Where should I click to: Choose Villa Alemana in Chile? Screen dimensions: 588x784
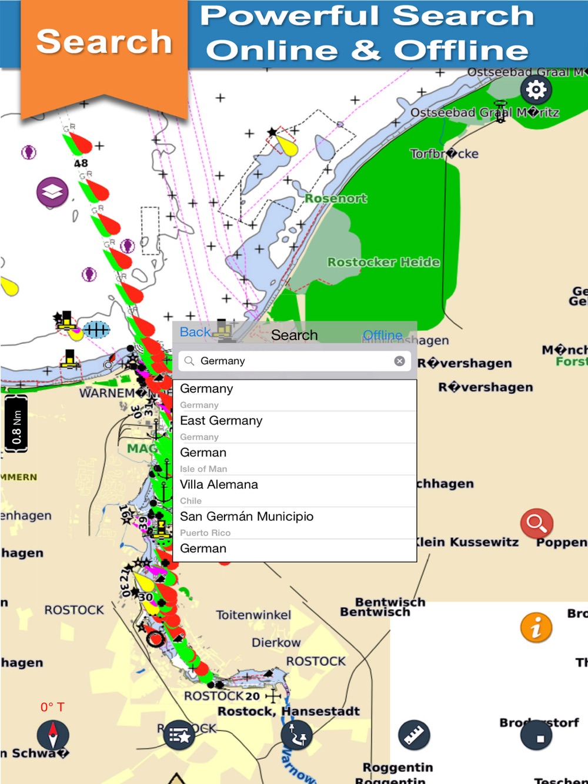pyautogui.click(x=295, y=491)
